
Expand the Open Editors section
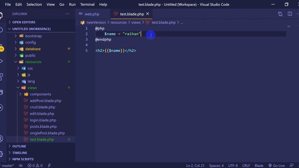[x=41, y=22]
